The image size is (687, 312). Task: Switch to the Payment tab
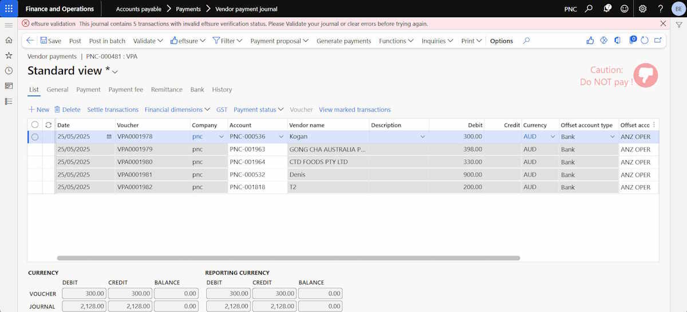88,90
